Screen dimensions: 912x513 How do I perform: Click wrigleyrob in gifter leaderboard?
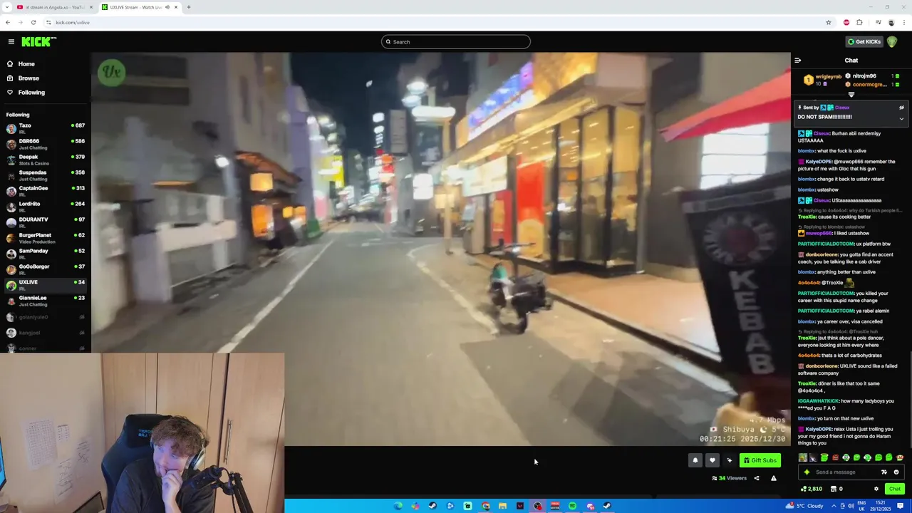tap(828, 76)
